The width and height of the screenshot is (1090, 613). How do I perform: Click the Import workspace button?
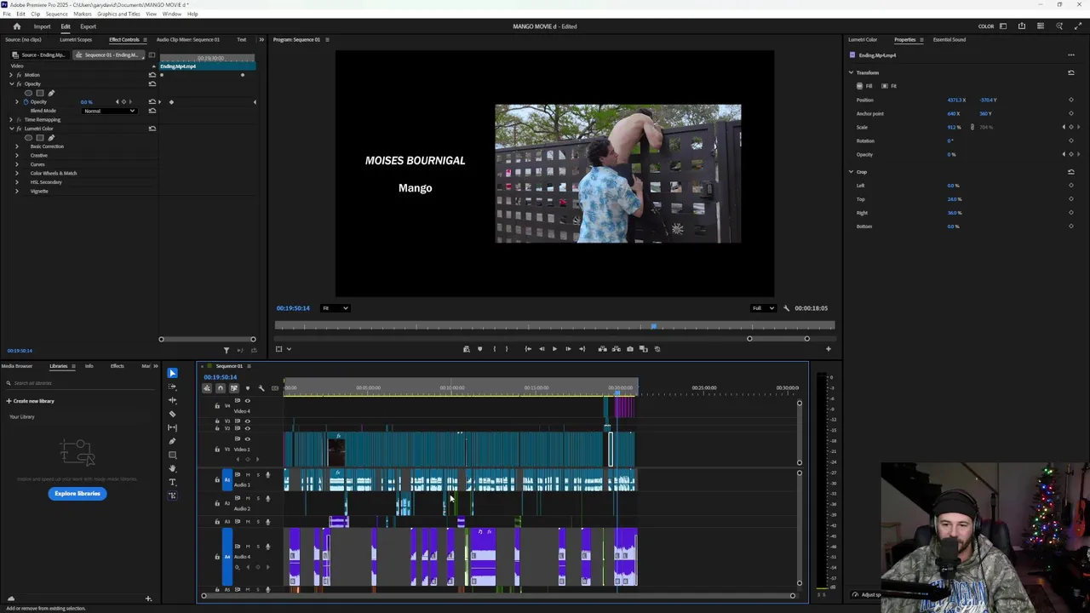(42, 26)
